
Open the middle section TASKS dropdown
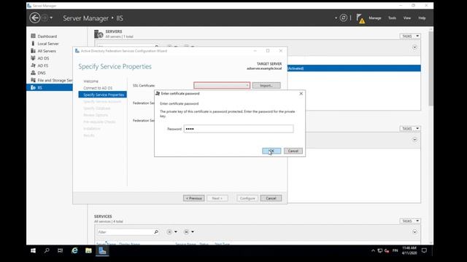click(410, 129)
